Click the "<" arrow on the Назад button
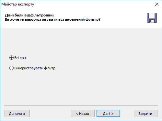The image size is (162, 121). (77, 114)
